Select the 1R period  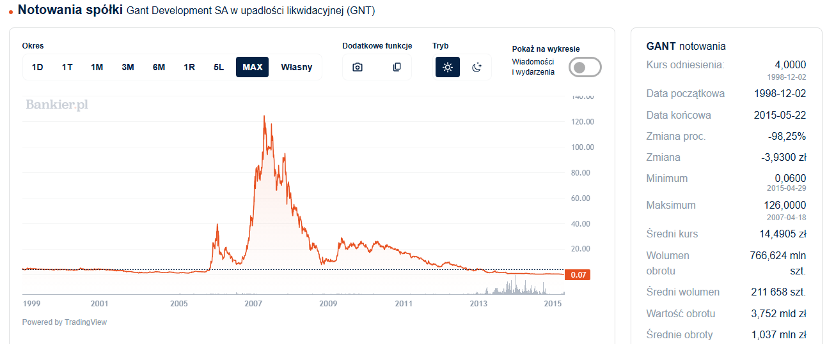pos(189,67)
